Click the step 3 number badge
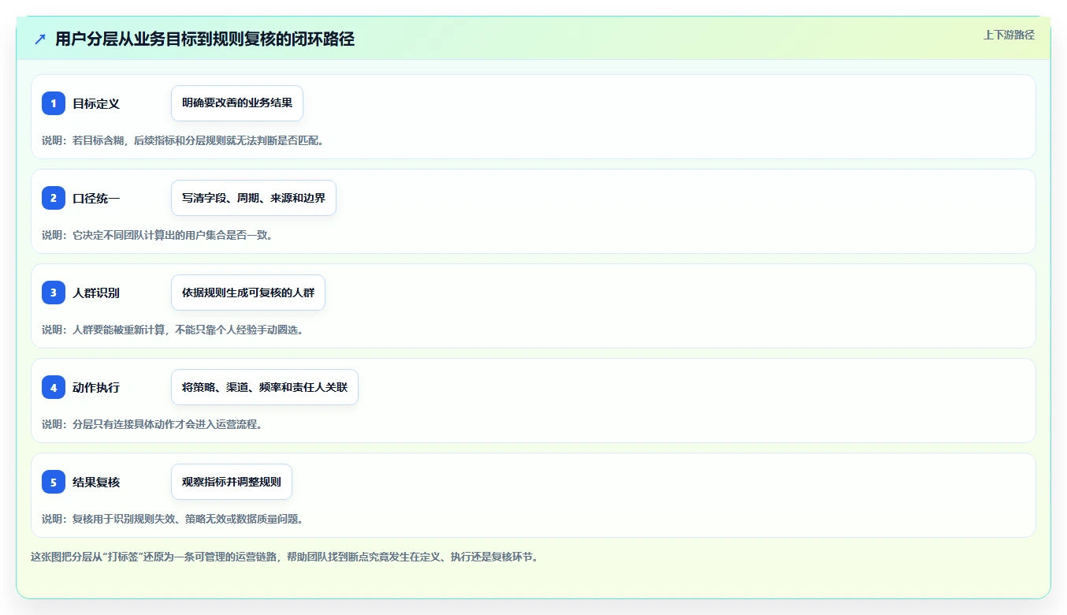Viewport: 1067px width, 615px height. (54, 293)
